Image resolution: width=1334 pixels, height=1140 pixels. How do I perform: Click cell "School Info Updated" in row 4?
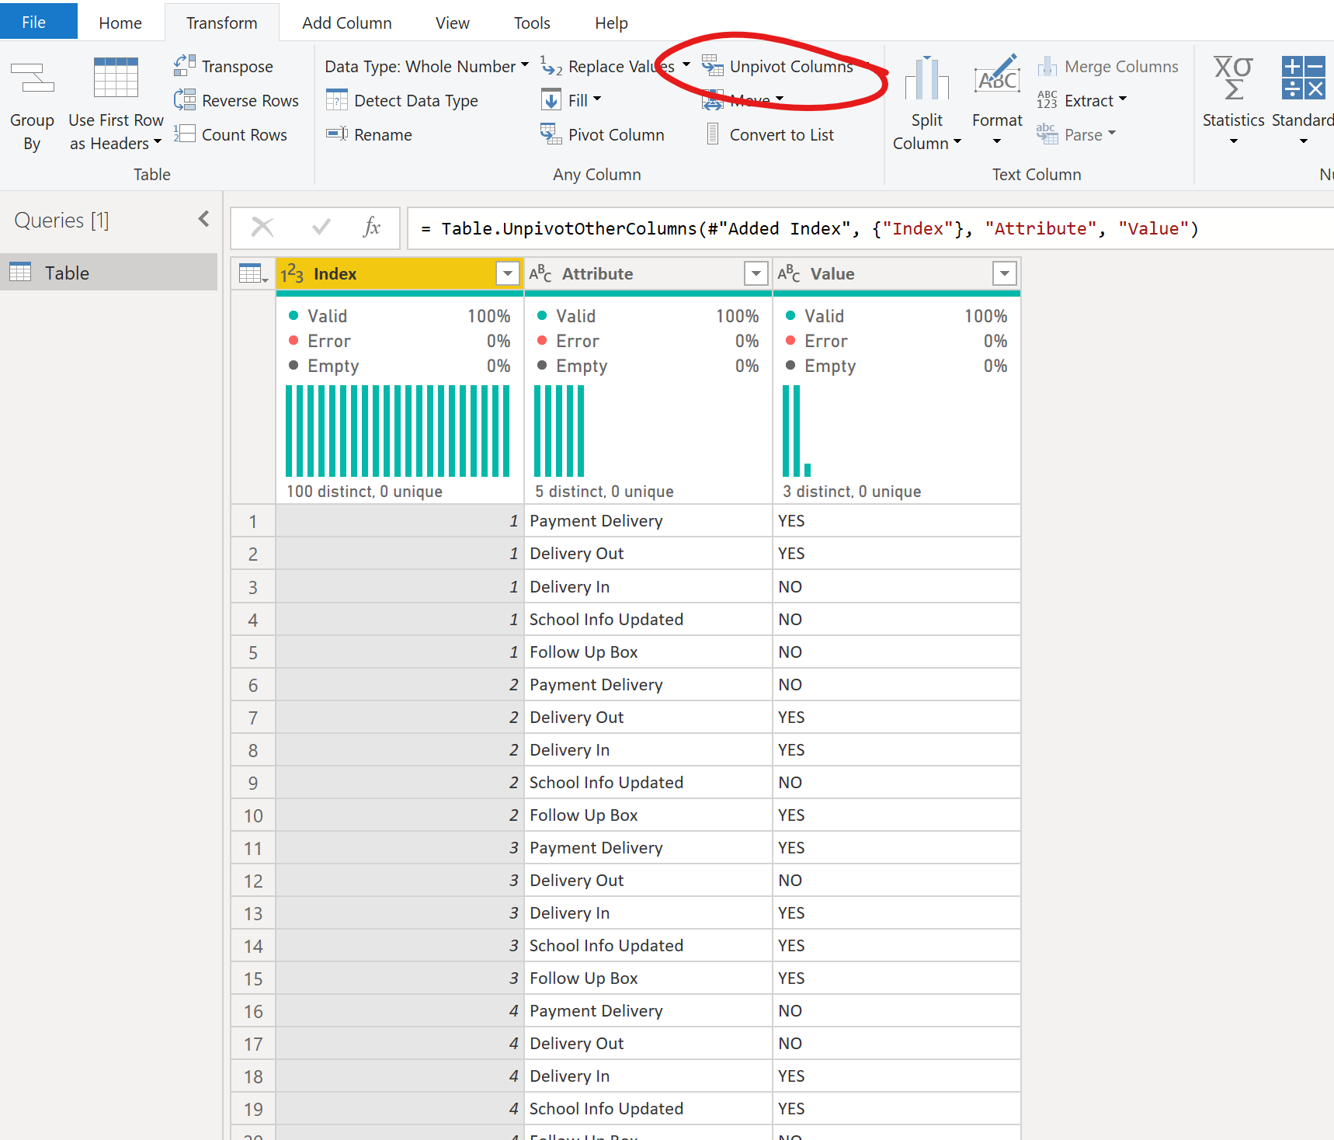point(648,619)
